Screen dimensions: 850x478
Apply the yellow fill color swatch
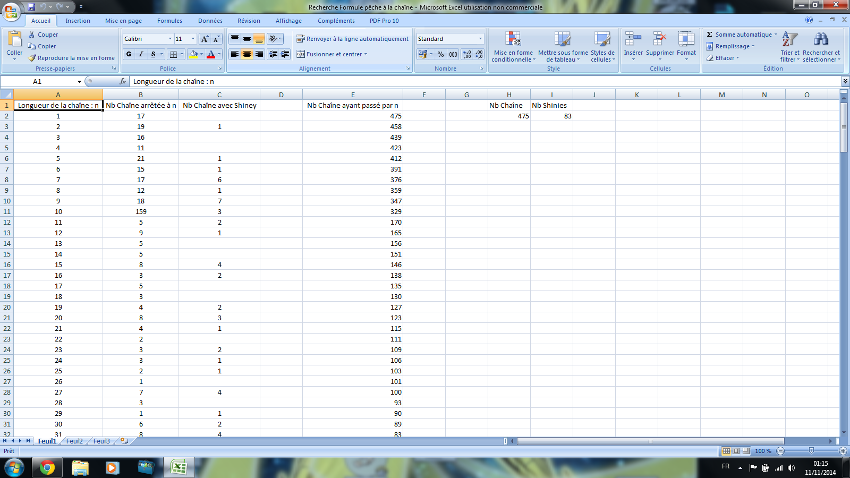click(x=193, y=54)
